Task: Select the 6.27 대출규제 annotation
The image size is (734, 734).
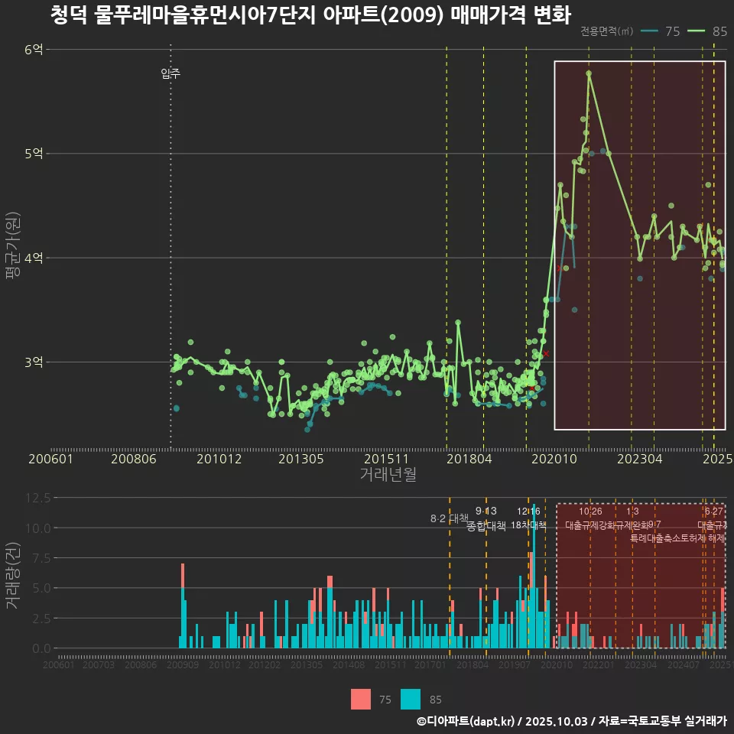Action: click(713, 518)
